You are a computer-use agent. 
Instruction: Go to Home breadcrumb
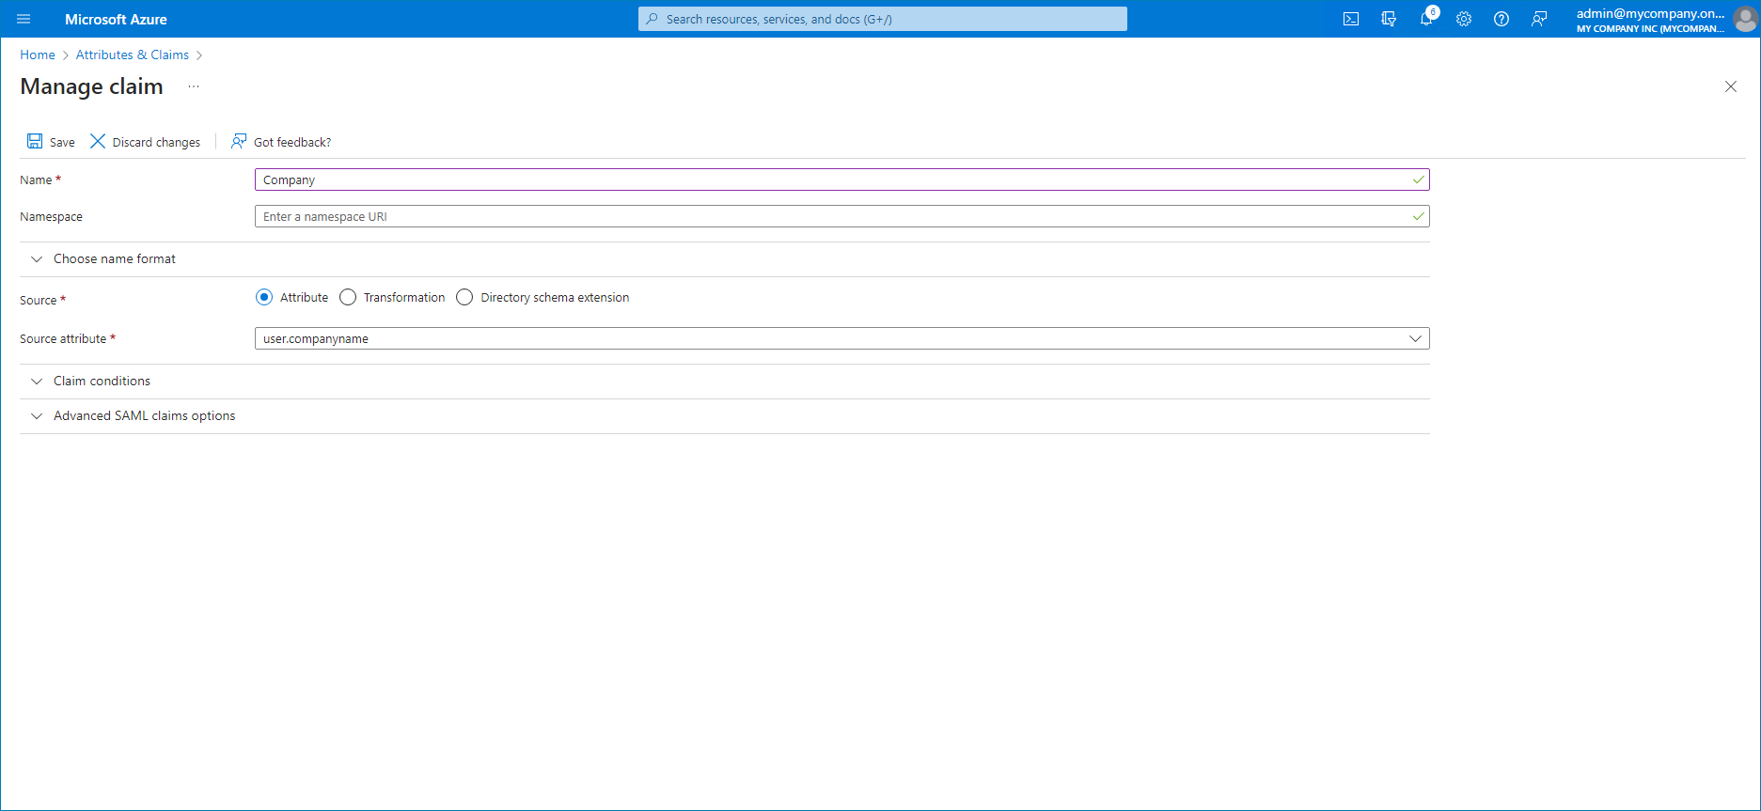pyautogui.click(x=38, y=55)
